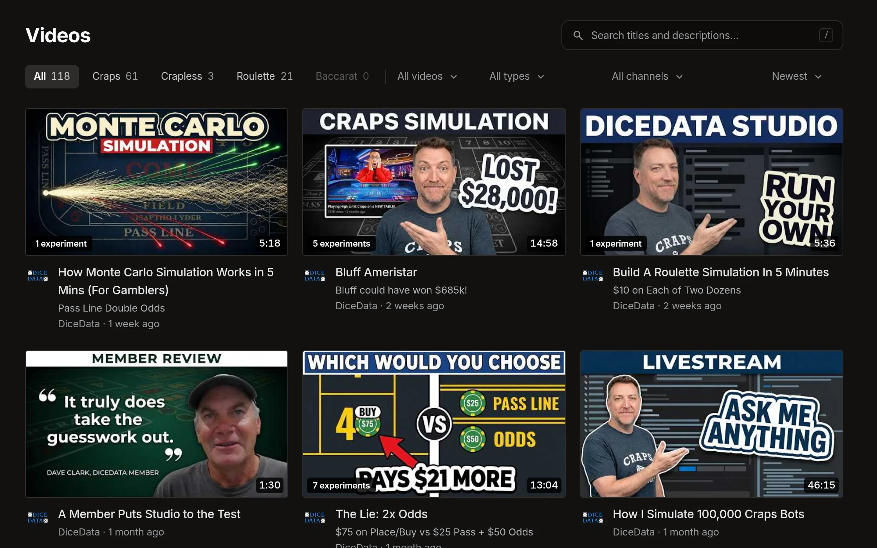This screenshot has width=877, height=548.
Task: Open the Monte Carlo Simulation thumbnail
Action: 157,182
